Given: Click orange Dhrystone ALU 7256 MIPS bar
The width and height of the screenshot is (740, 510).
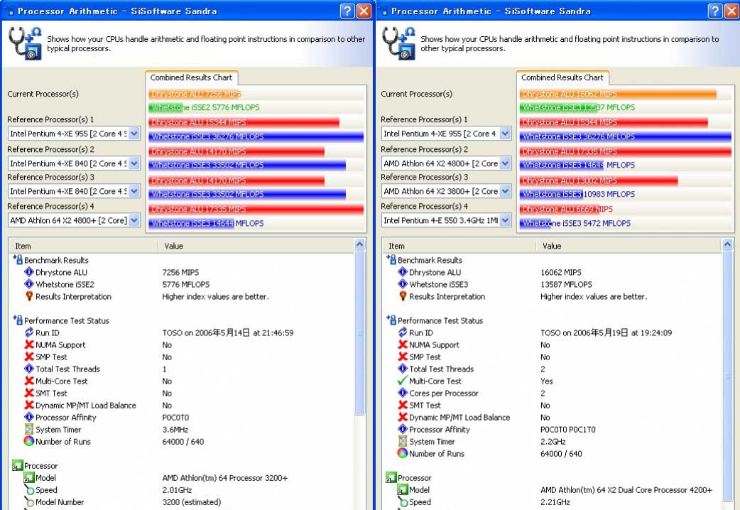Looking at the screenshot, I should pyautogui.click(x=195, y=94).
